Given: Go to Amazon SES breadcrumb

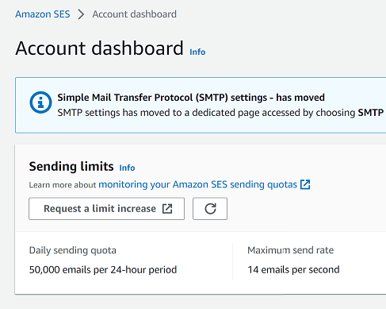Looking at the screenshot, I should coord(43,14).
